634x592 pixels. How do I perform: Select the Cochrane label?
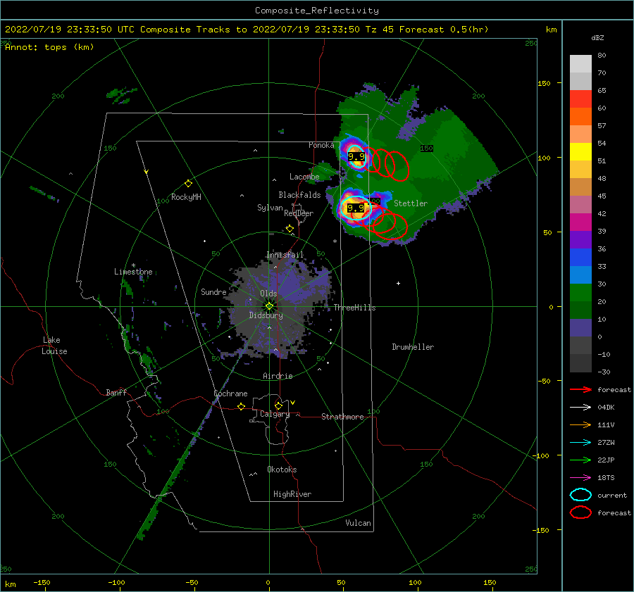(x=230, y=393)
